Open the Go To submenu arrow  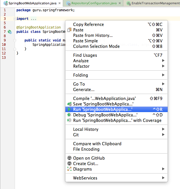point(163,84)
